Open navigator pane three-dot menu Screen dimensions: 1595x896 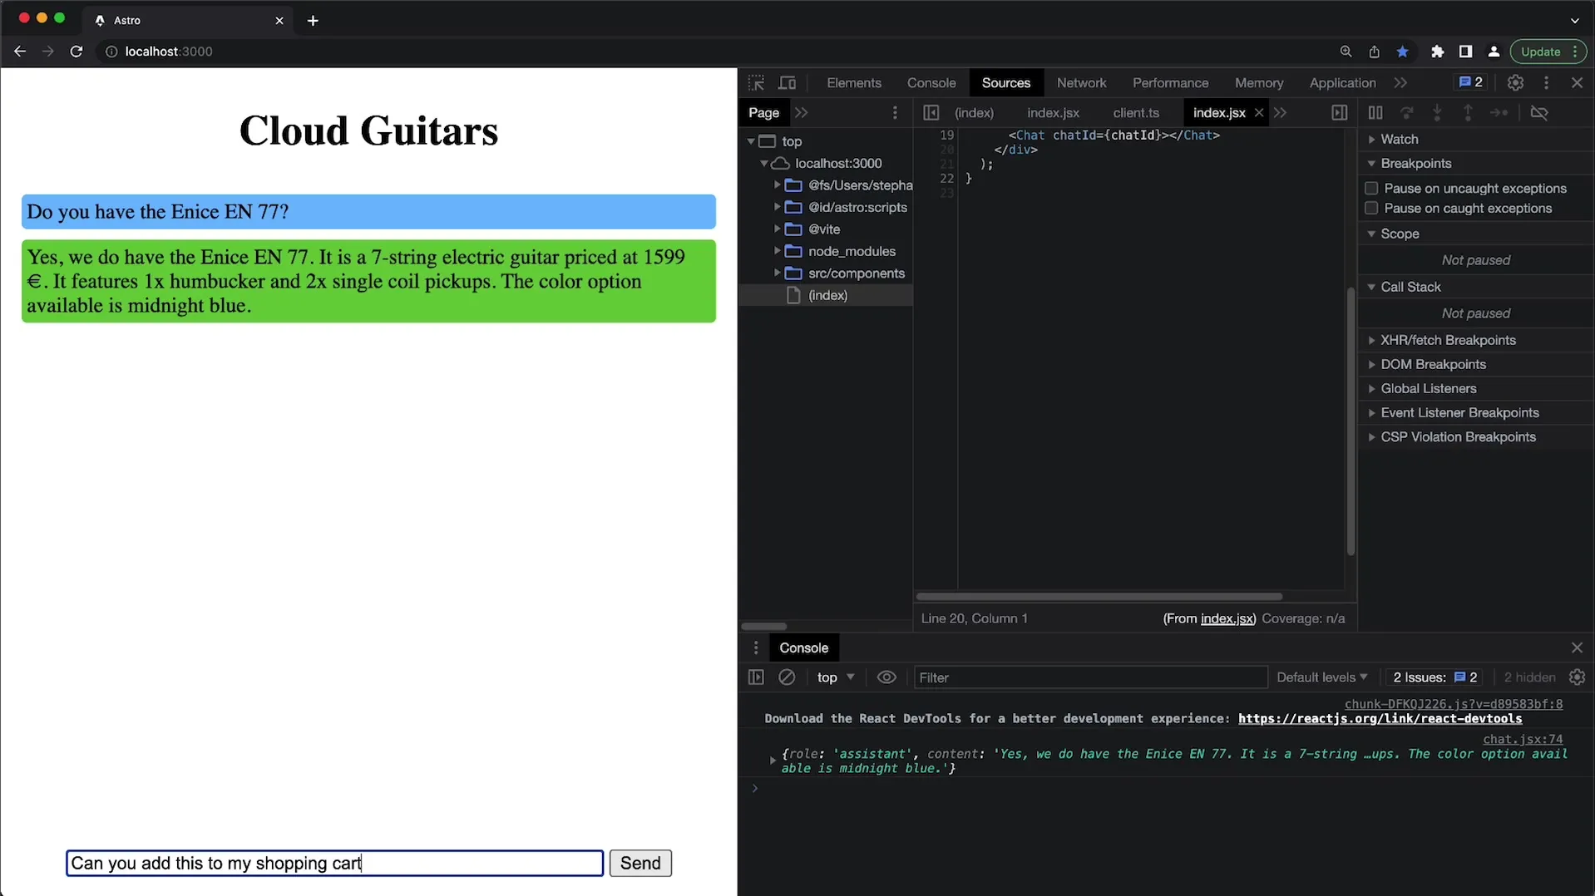click(895, 113)
